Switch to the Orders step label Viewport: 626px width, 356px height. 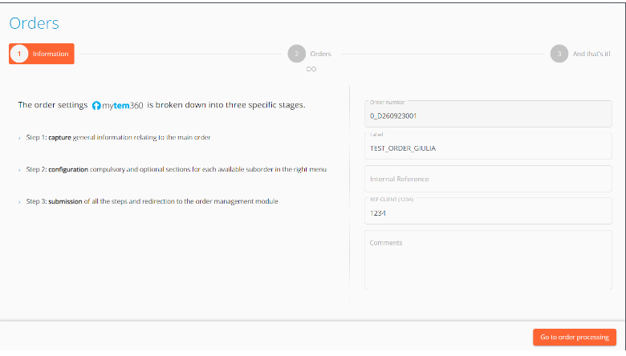pos(321,54)
